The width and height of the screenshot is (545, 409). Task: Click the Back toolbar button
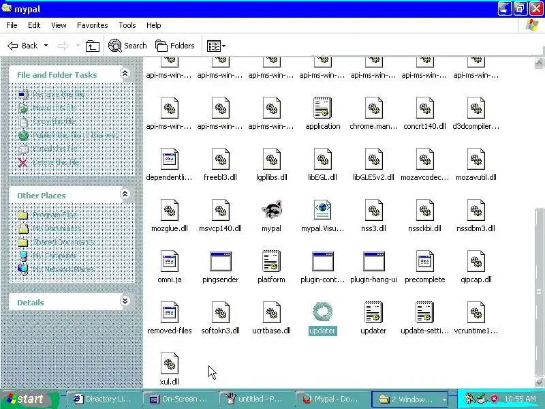pyautogui.click(x=22, y=46)
